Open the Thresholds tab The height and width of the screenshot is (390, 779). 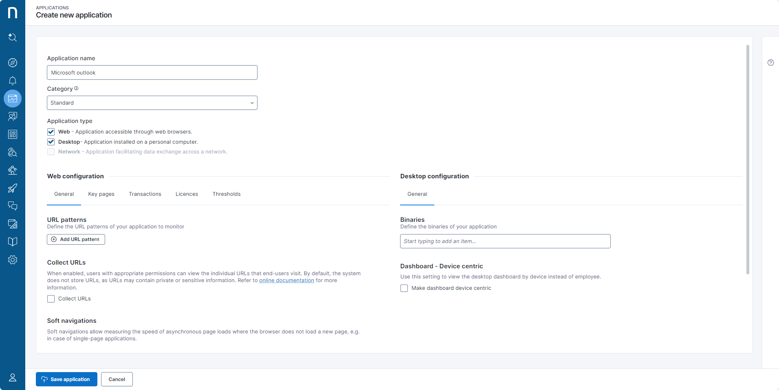tap(227, 194)
